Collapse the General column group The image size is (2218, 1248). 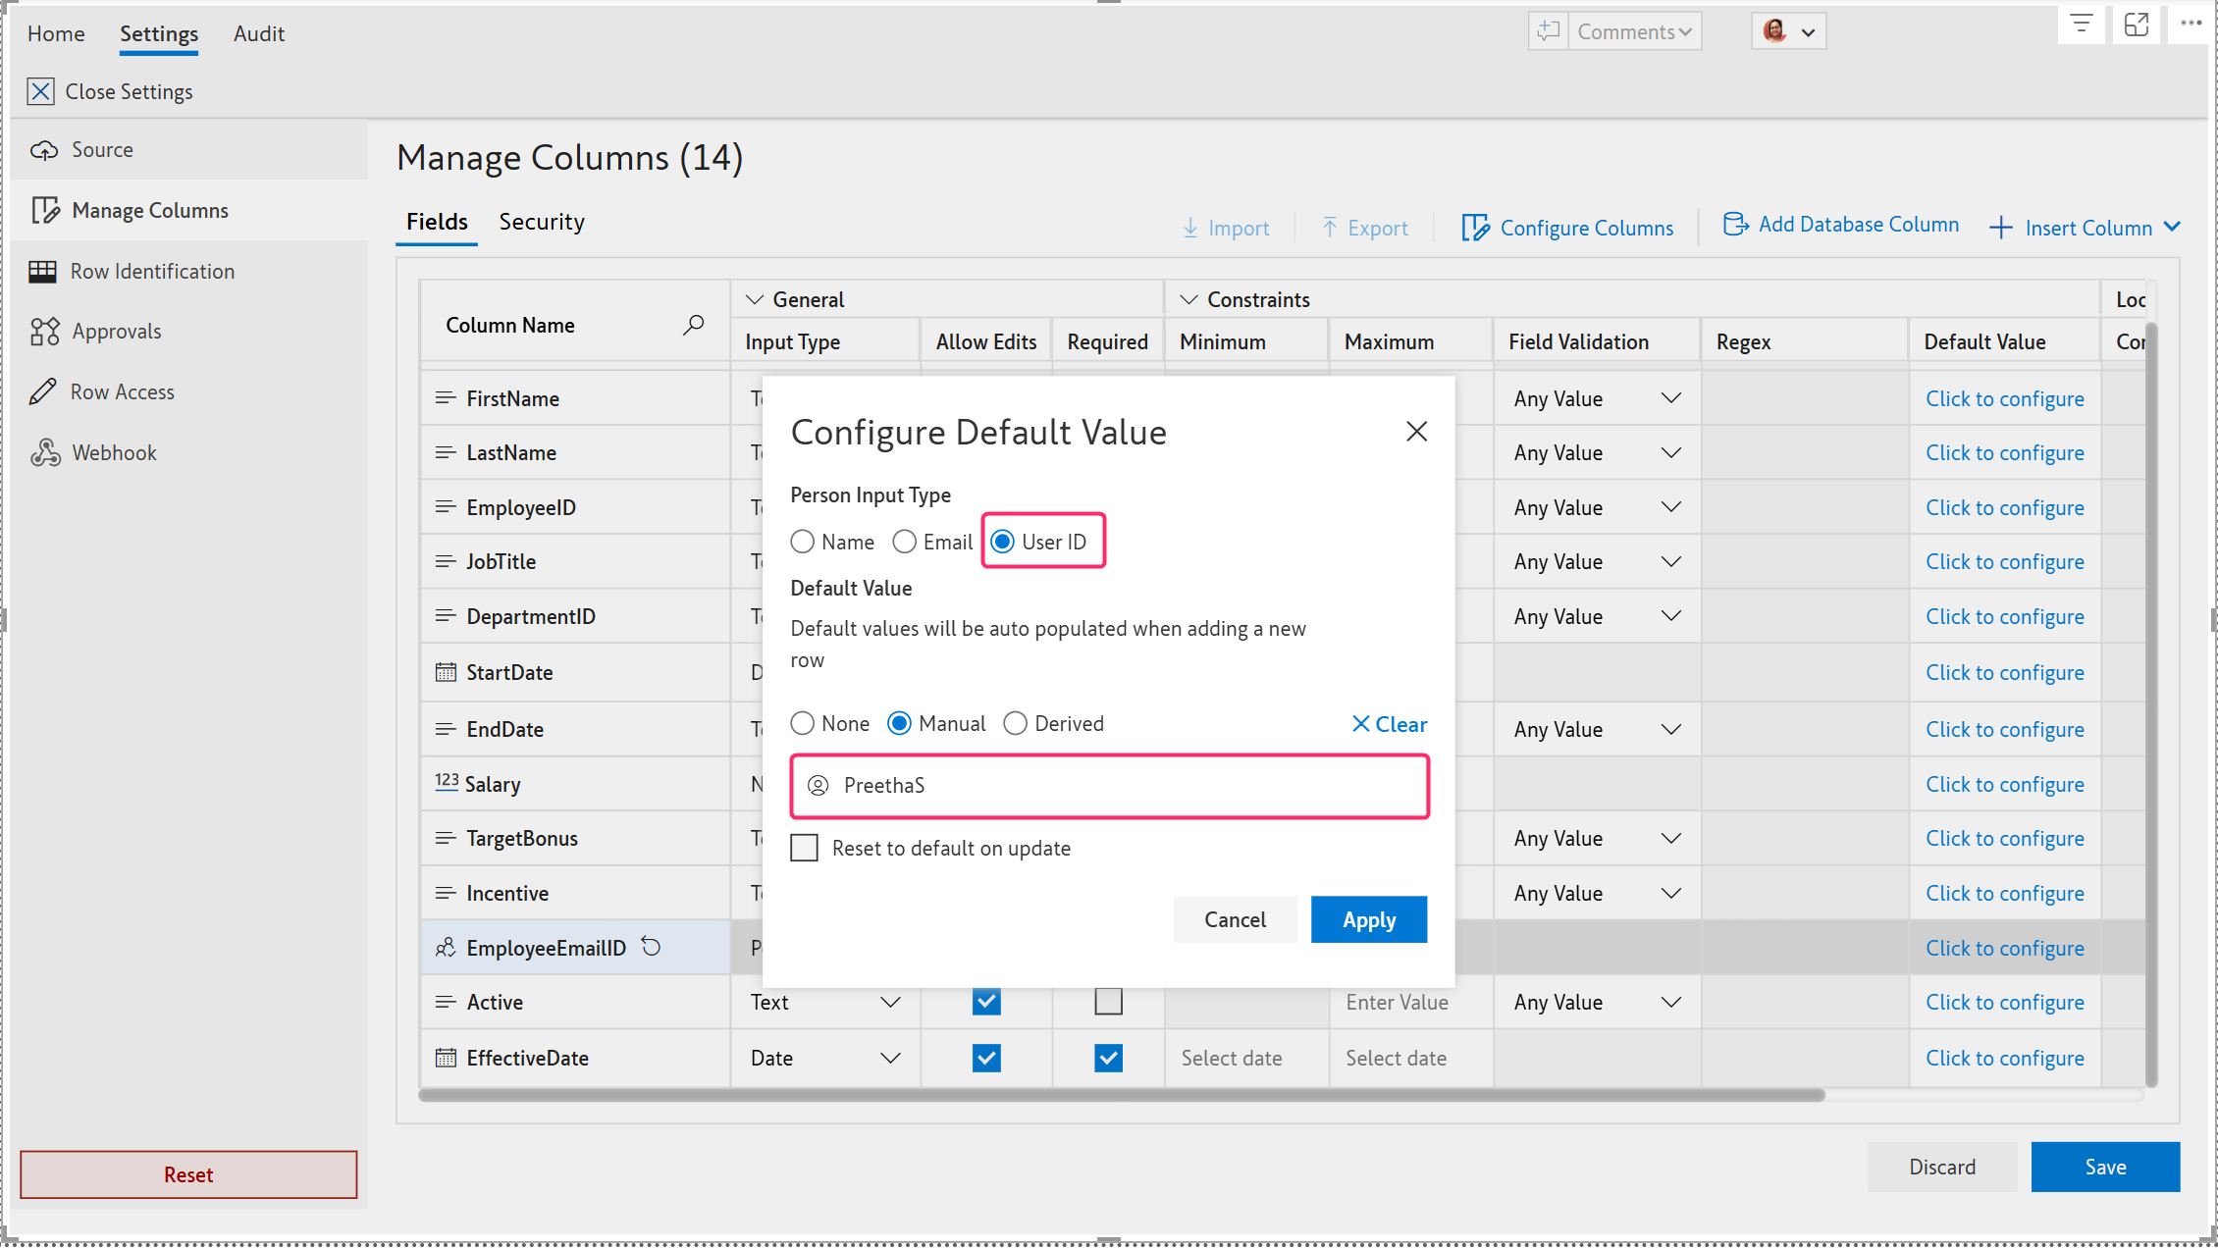tap(755, 299)
